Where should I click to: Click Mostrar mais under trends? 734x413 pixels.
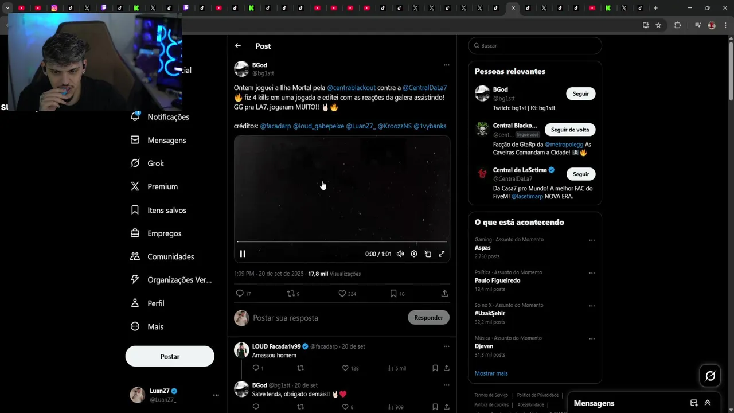point(491,373)
